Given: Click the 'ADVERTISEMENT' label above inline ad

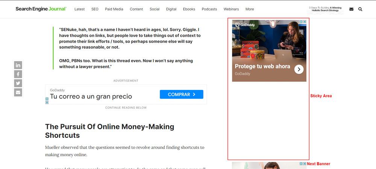Looking at the screenshot, I should pos(126,81).
